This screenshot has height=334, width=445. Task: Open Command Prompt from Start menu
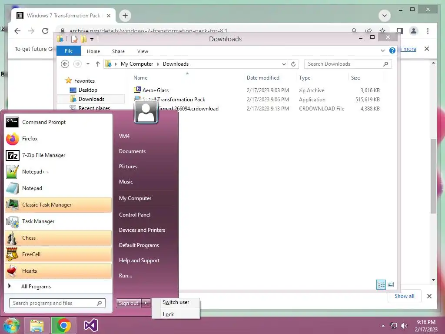(59, 122)
